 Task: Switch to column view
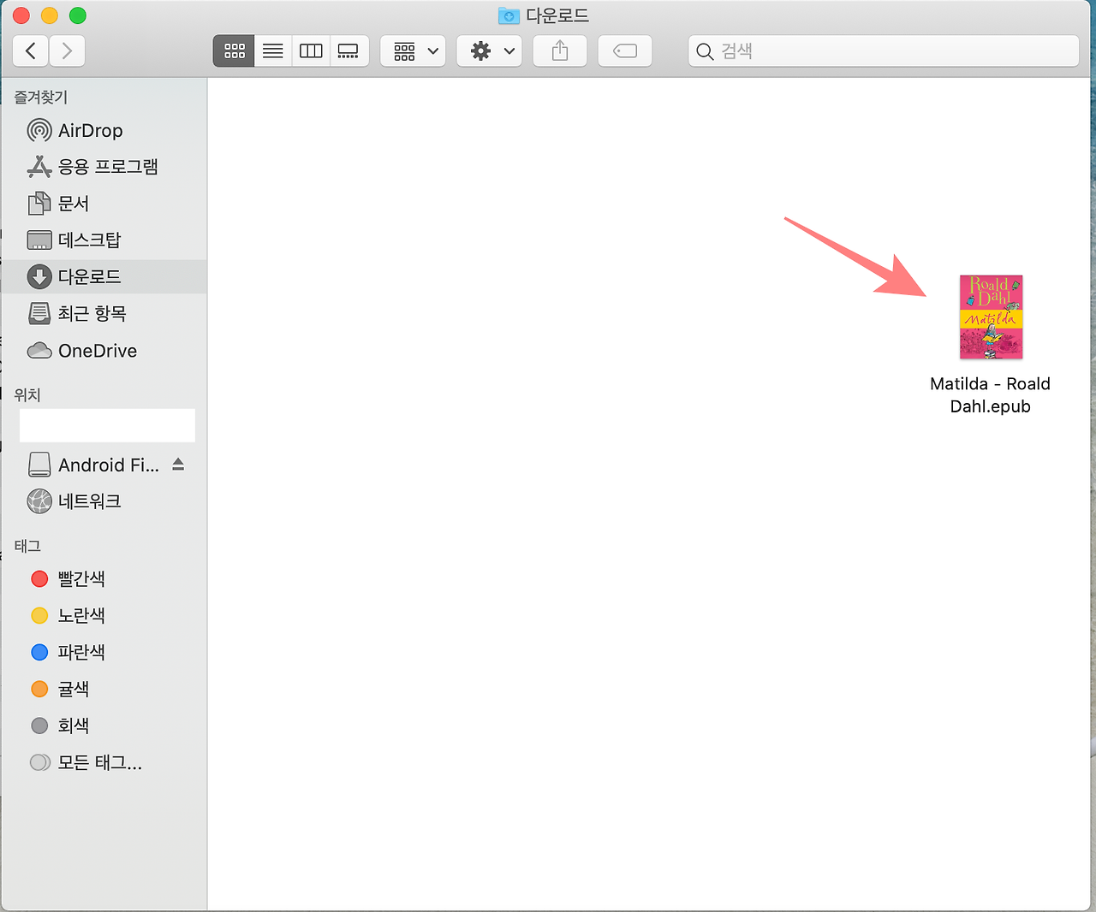pos(311,51)
